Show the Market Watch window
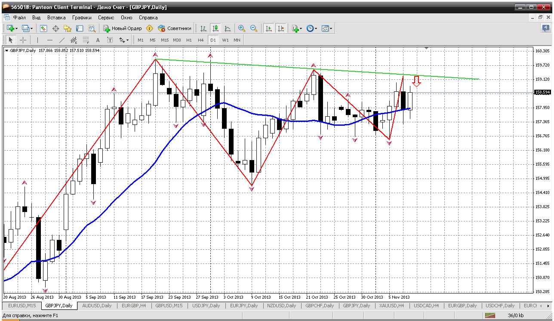Viewport: 554px width, 321px height. (x=43, y=28)
